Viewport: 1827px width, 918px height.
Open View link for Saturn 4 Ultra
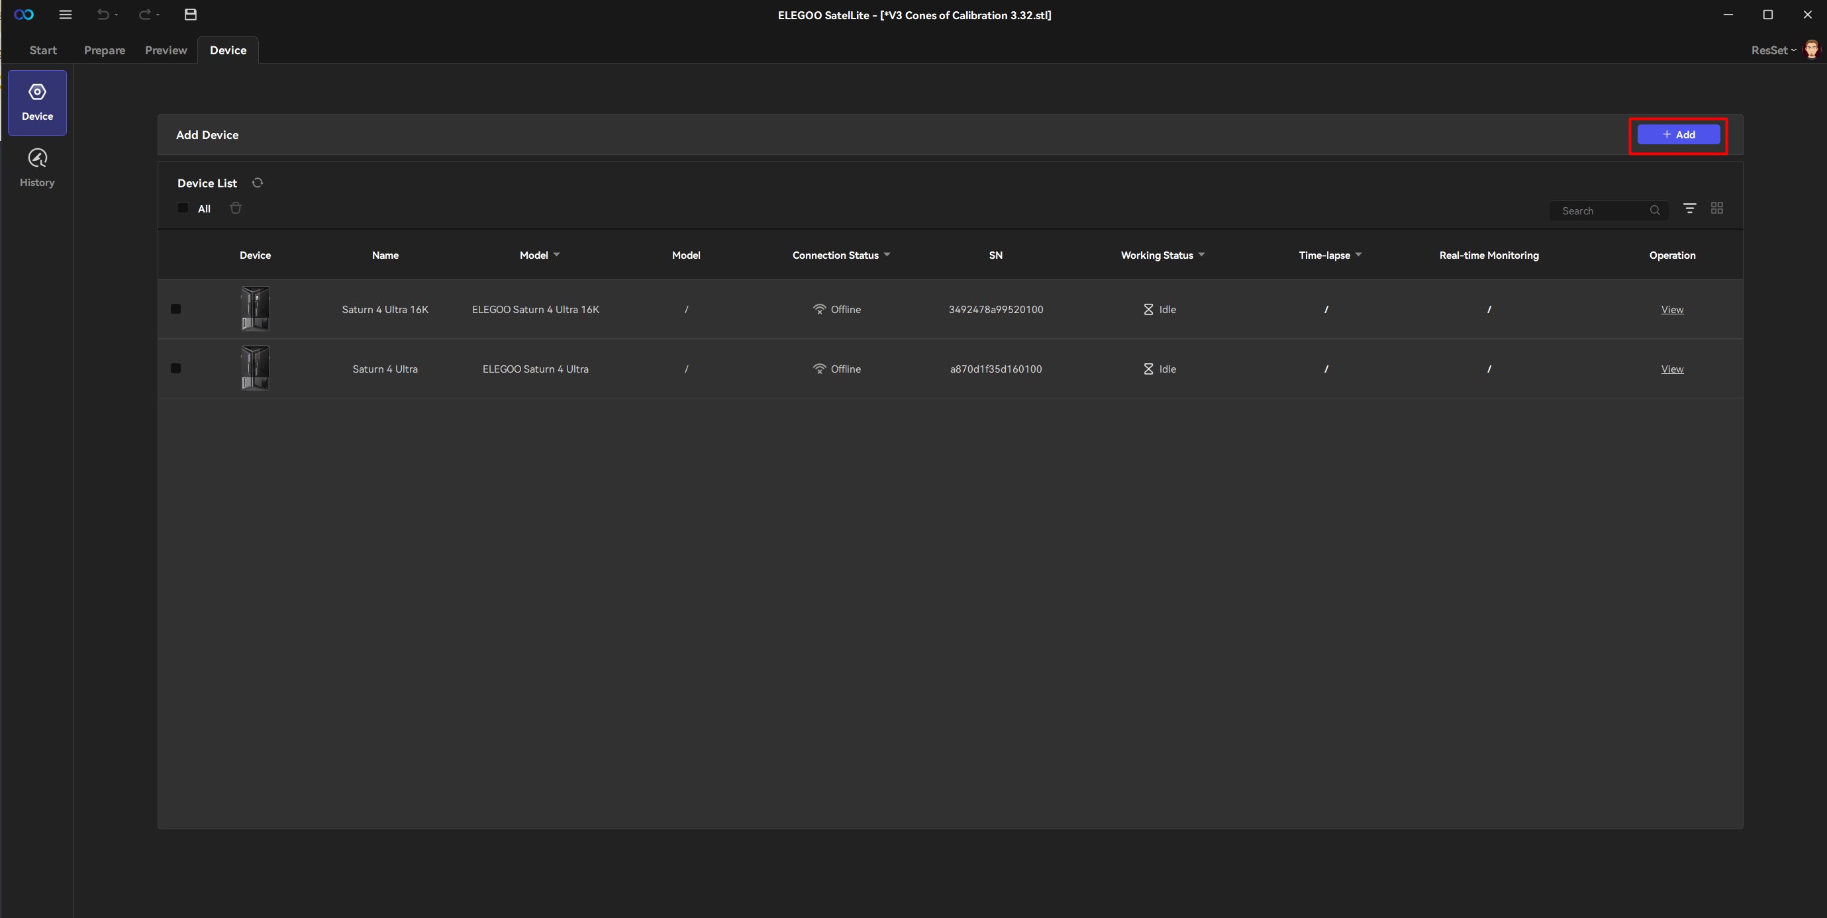pyautogui.click(x=1671, y=369)
